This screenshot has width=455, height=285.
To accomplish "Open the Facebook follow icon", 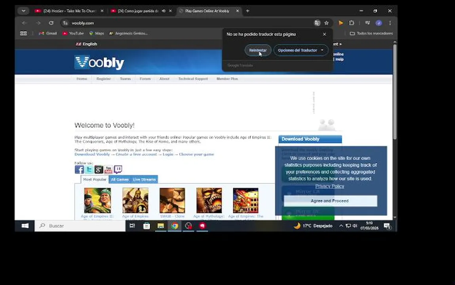I will 79,169.
